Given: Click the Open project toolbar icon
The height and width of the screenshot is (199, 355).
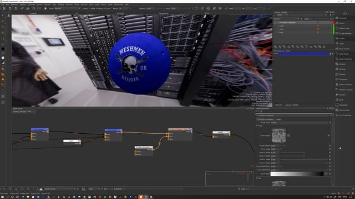Looking at the screenshot, I should [10, 9].
